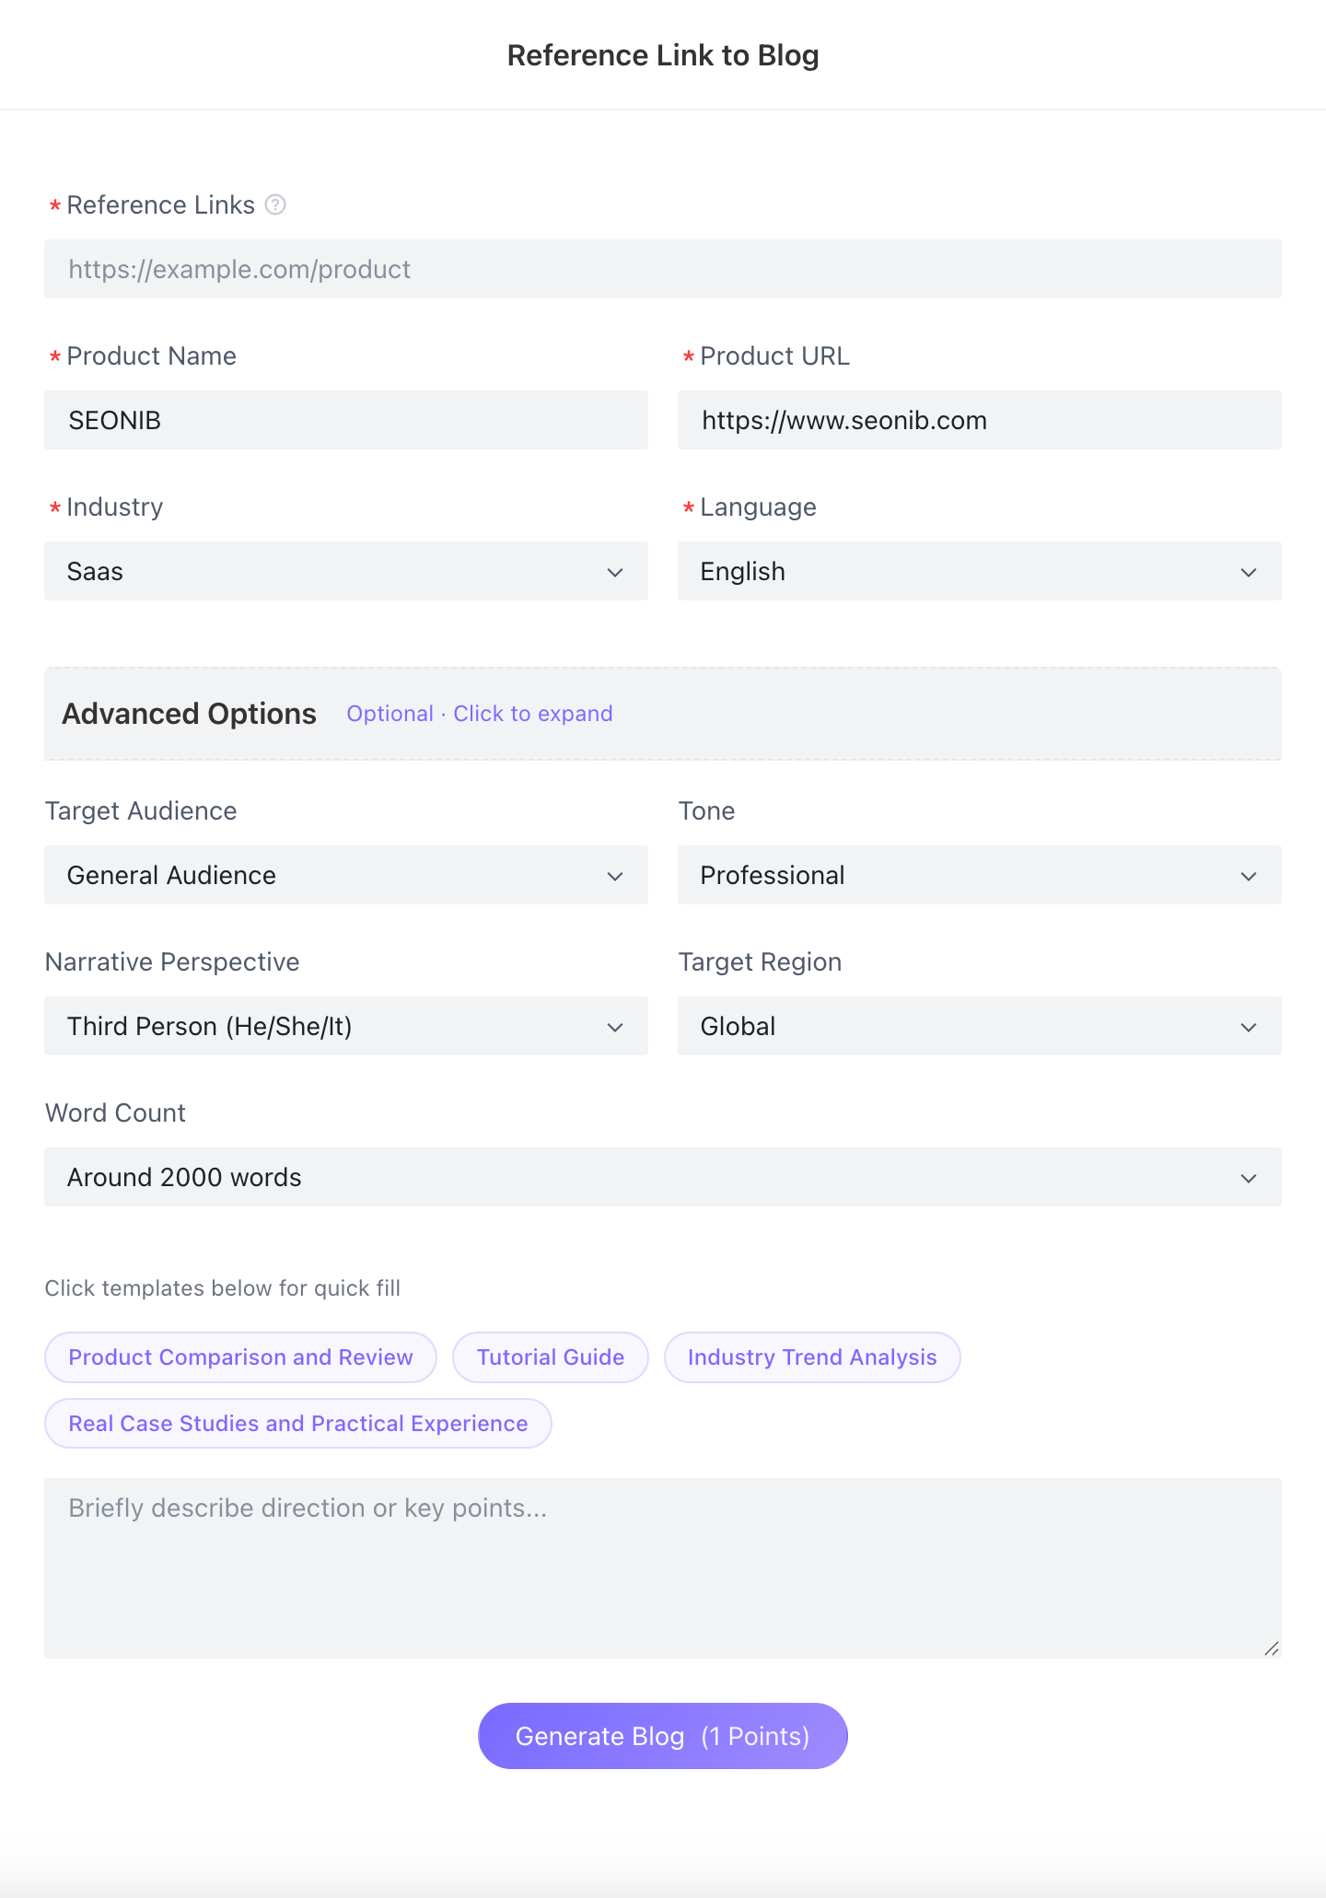Click the Reference Links help icon
This screenshot has height=1898, width=1326.
(x=275, y=204)
